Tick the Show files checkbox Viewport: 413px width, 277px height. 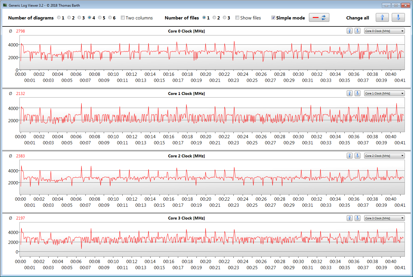[x=237, y=18]
